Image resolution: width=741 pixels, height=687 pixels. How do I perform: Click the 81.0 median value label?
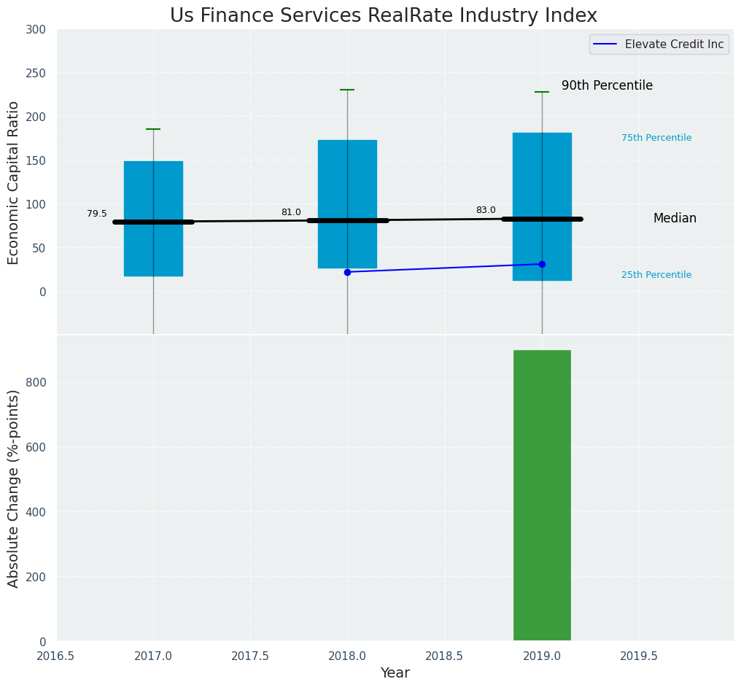pos(291,212)
